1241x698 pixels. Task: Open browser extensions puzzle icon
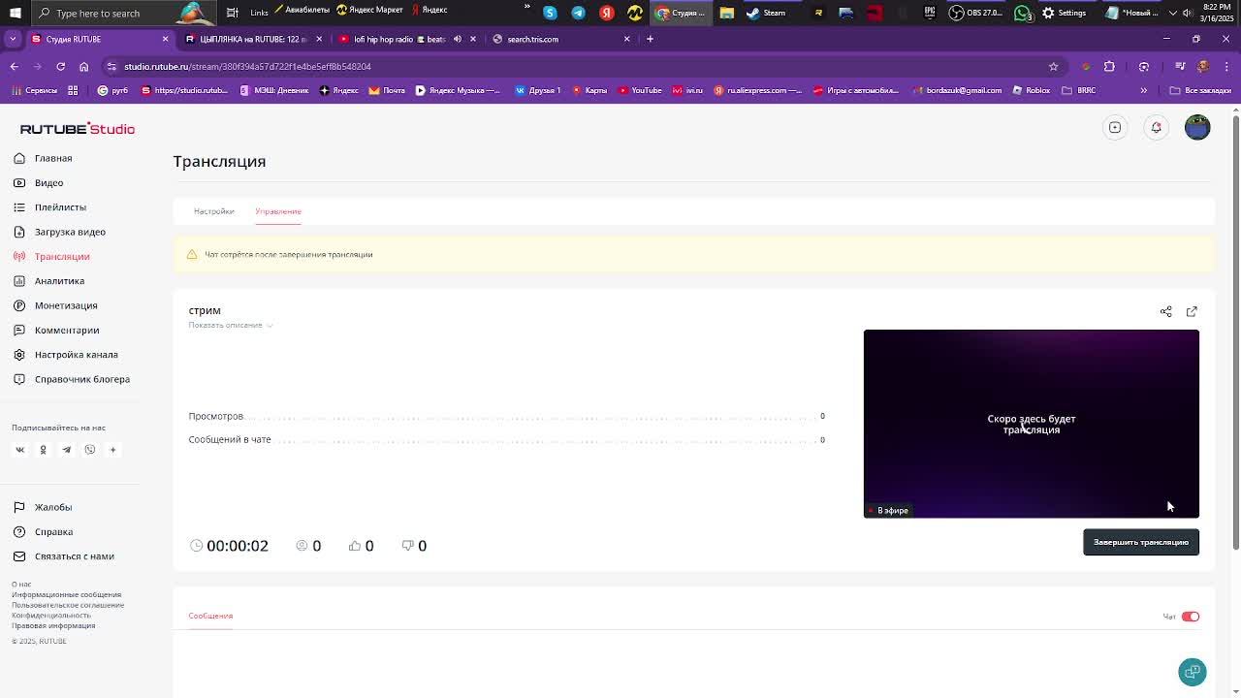(1109, 66)
